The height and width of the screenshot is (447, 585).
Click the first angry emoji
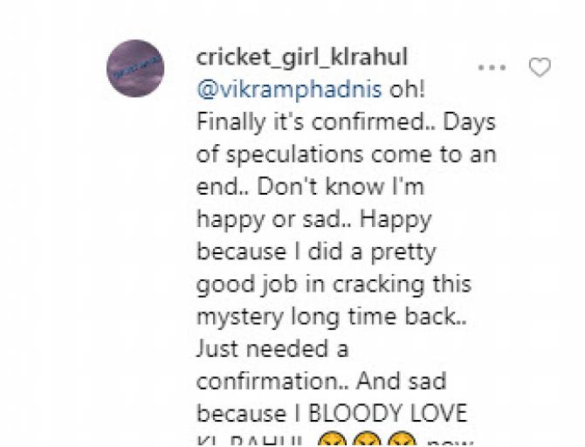point(331,440)
